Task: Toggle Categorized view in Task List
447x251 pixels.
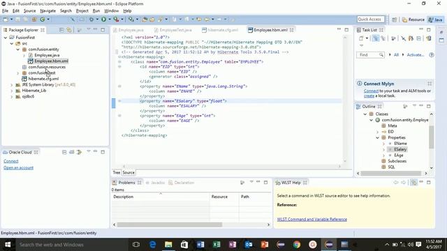Action: coord(376,38)
